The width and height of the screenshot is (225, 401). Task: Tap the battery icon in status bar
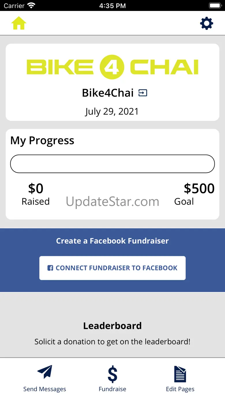coord(215,5)
